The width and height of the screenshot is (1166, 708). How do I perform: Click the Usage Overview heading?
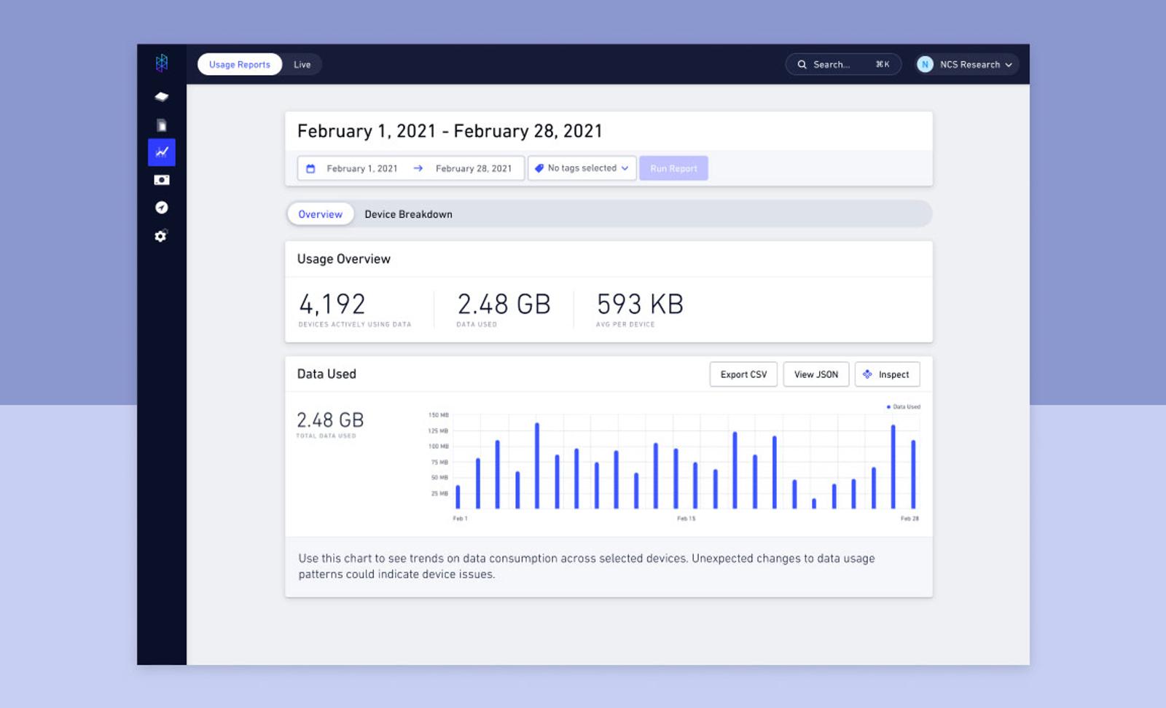coord(344,259)
